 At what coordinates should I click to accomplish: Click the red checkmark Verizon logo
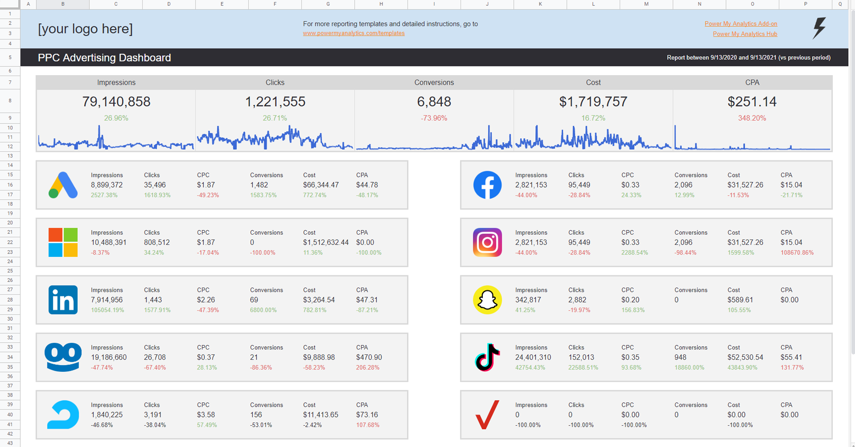(x=487, y=415)
